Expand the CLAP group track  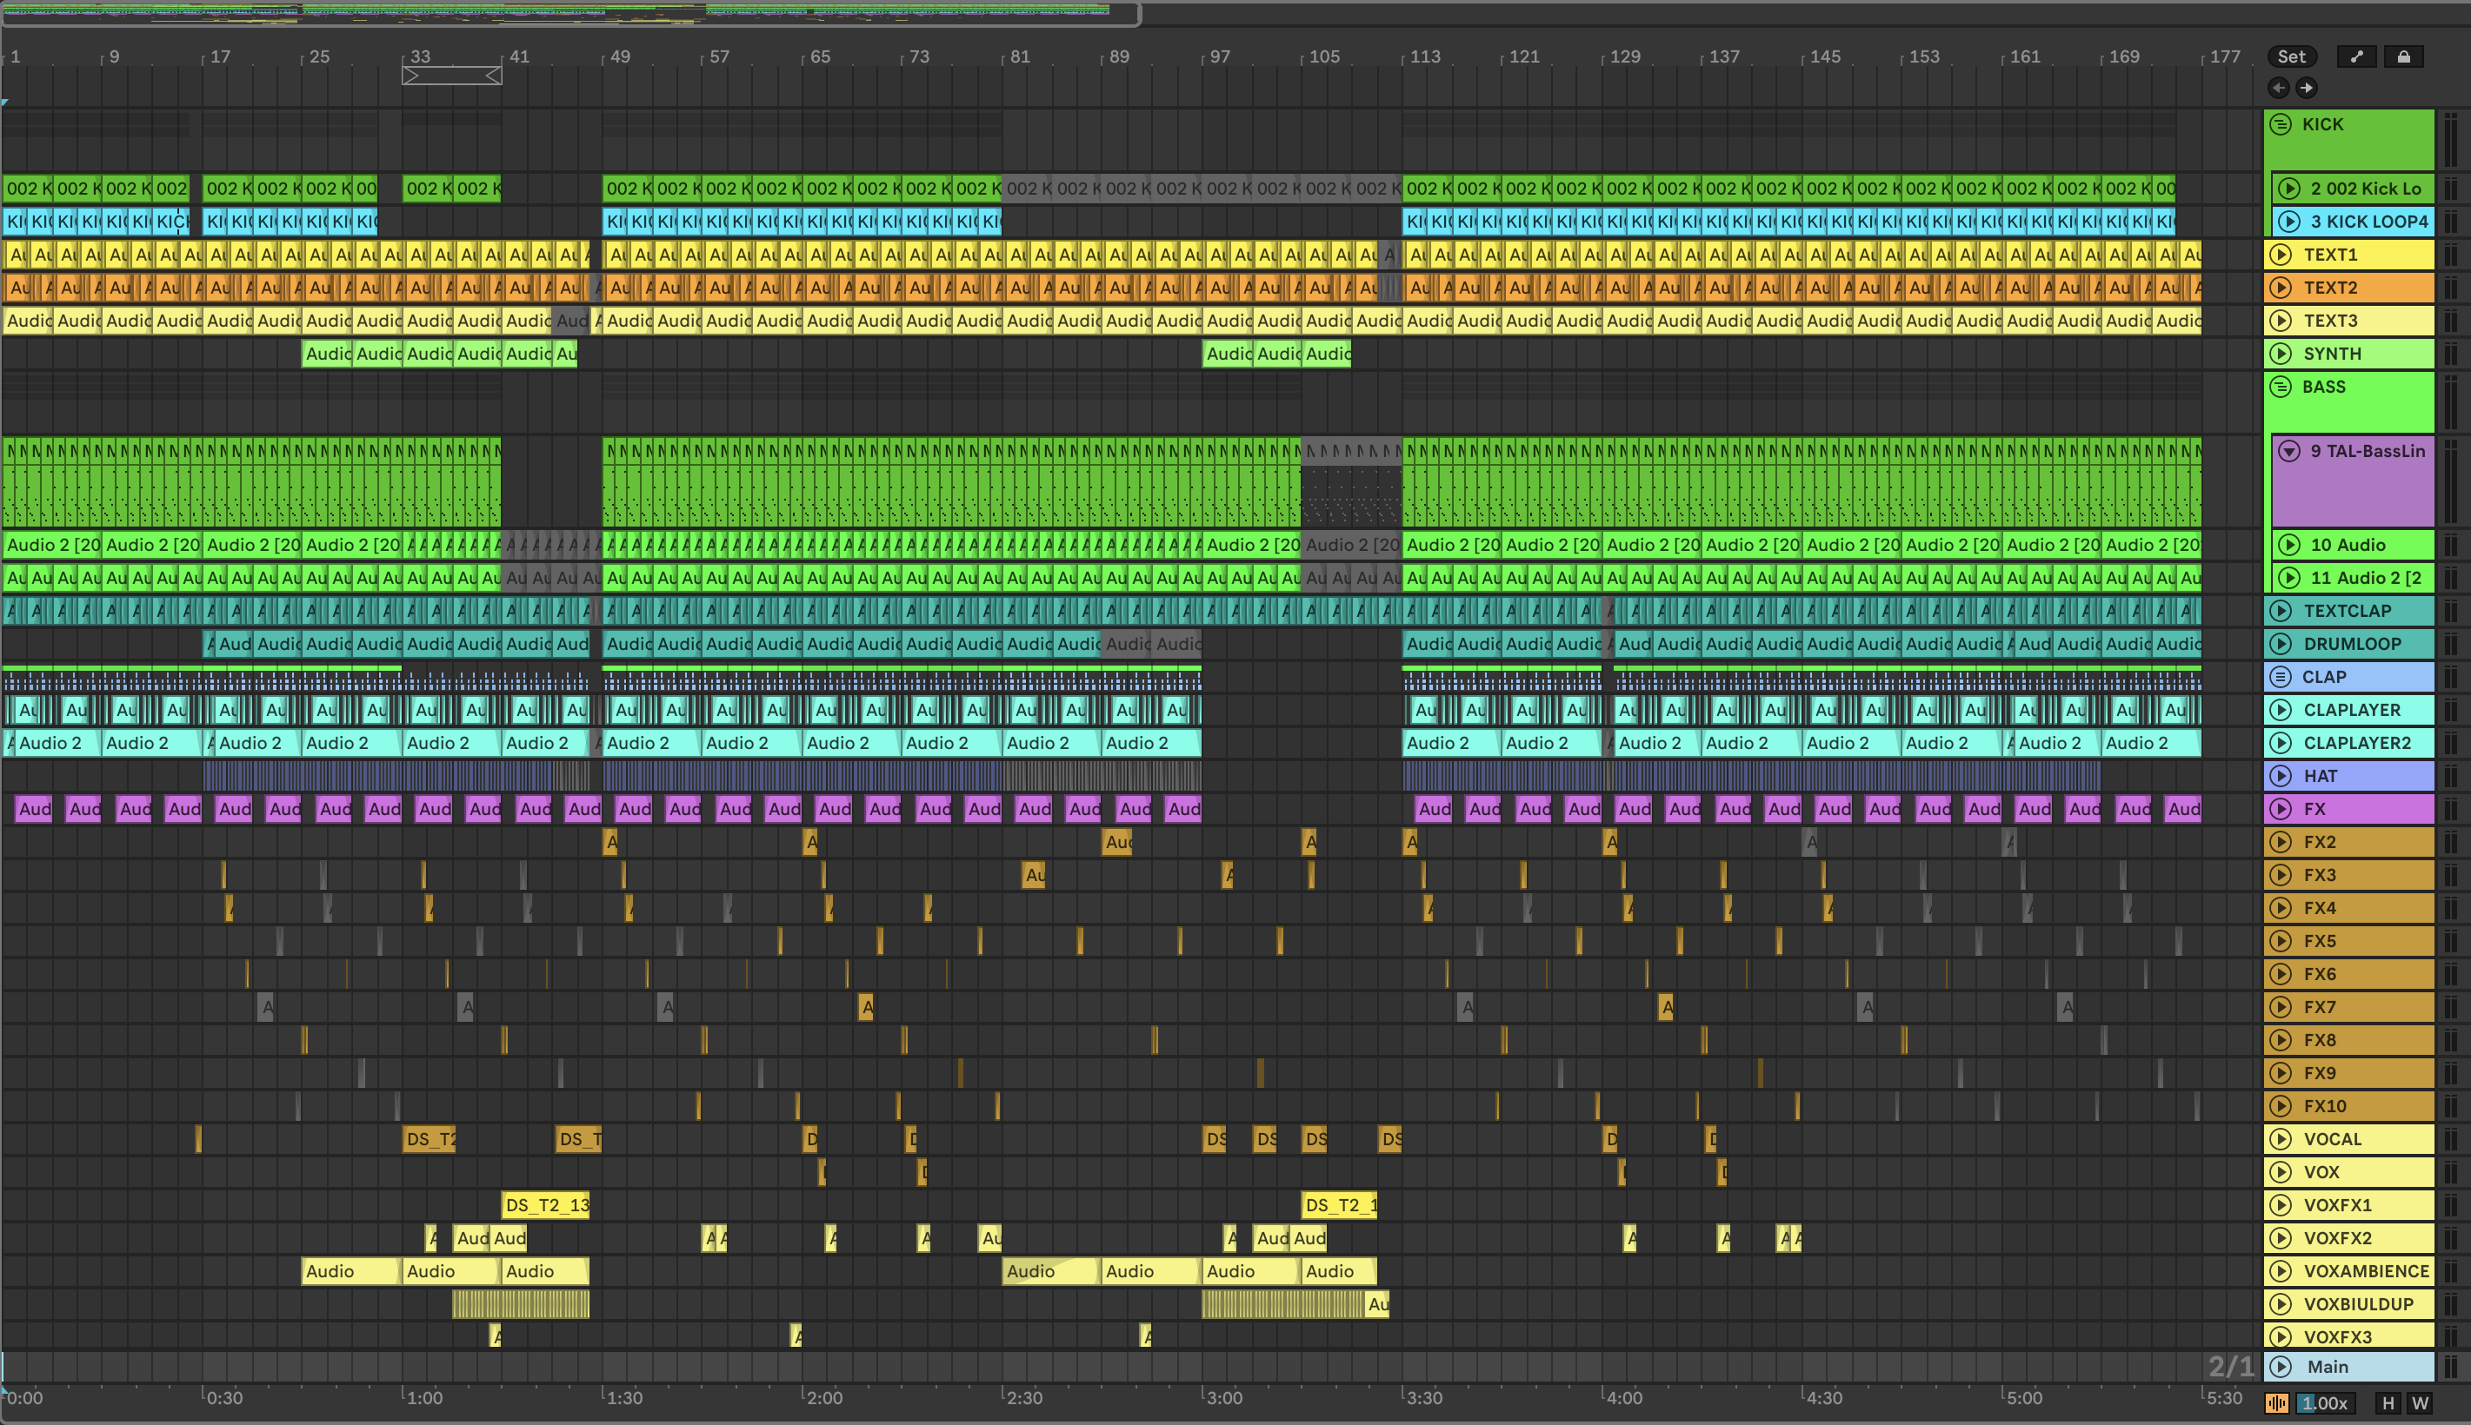coord(2281,676)
